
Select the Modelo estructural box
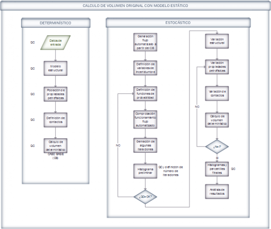(x=56, y=68)
